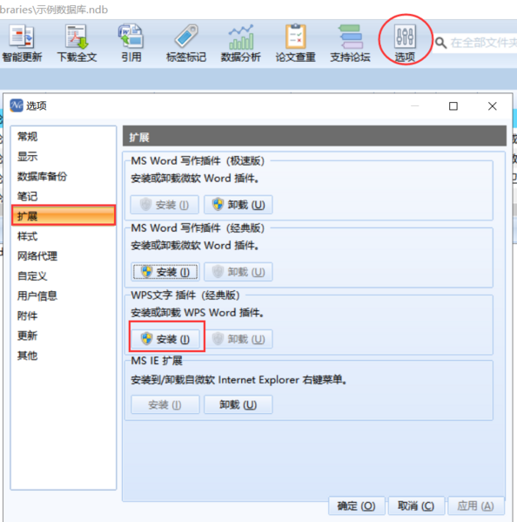Click the 智能更新 smart update toolbar icon

coord(22,44)
